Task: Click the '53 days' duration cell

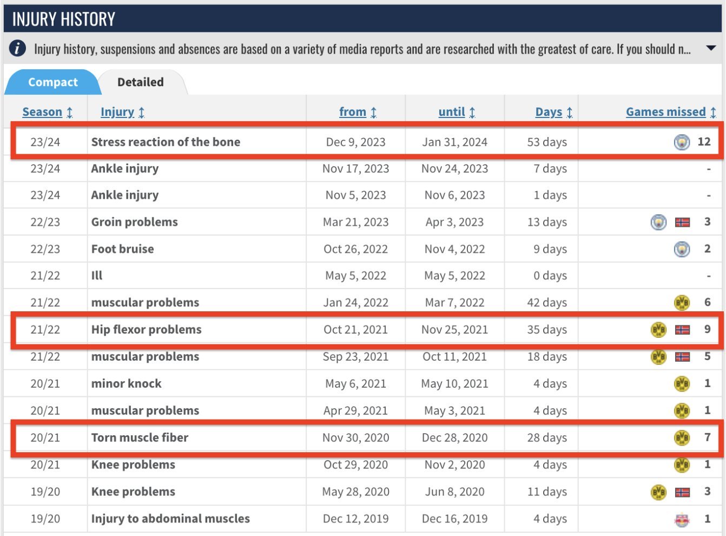Action: point(547,142)
